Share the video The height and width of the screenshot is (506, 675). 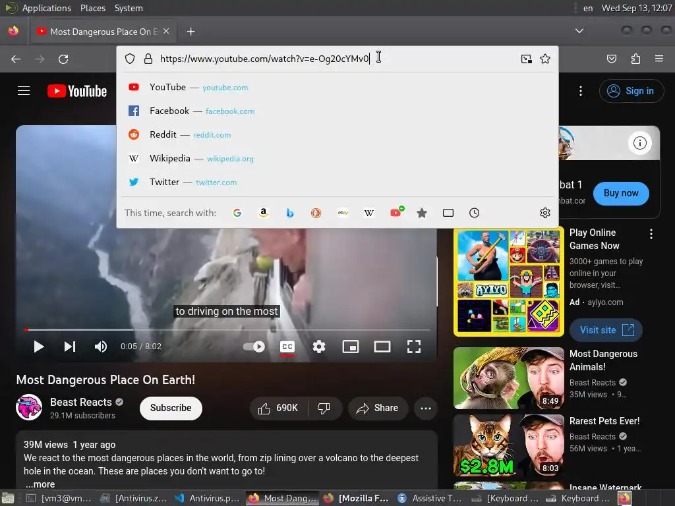click(x=378, y=408)
